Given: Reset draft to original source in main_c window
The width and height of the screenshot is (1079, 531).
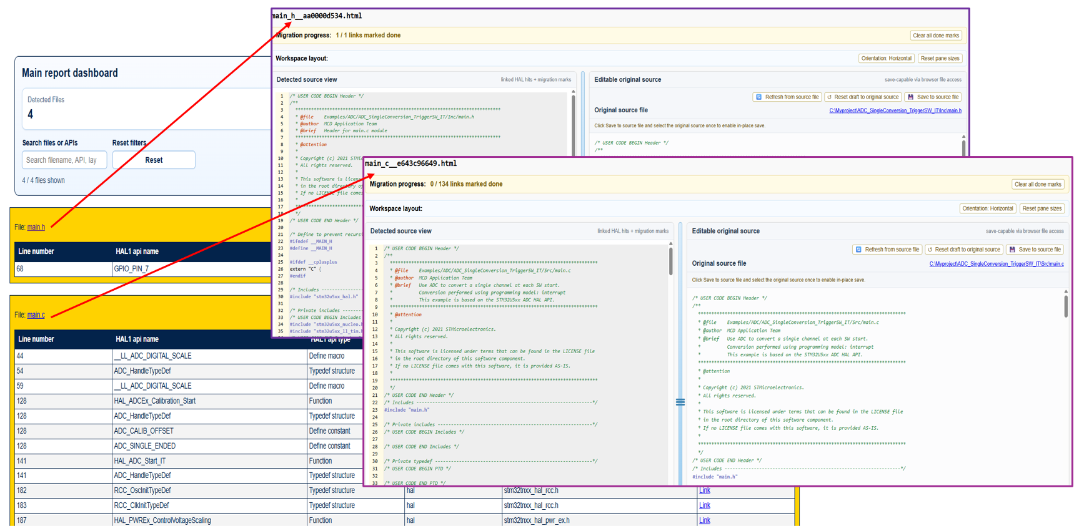Looking at the screenshot, I should pos(963,250).
